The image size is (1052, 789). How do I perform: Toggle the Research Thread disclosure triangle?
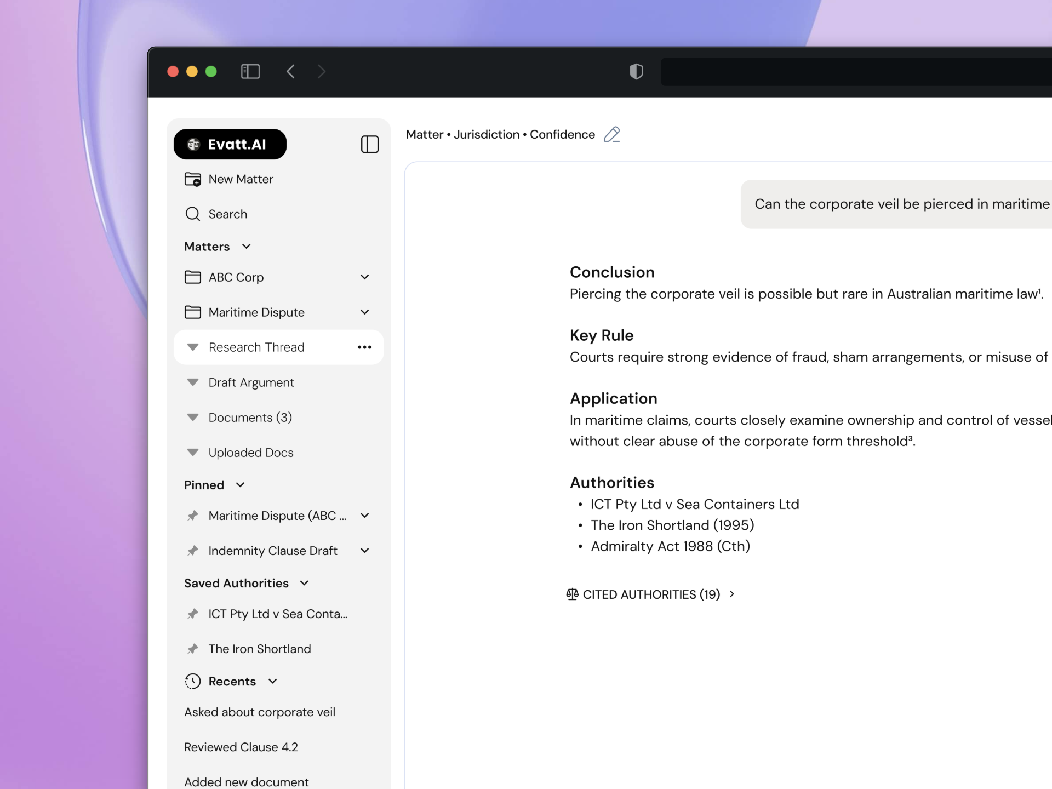pyautogui.click(x=192, y=347)
